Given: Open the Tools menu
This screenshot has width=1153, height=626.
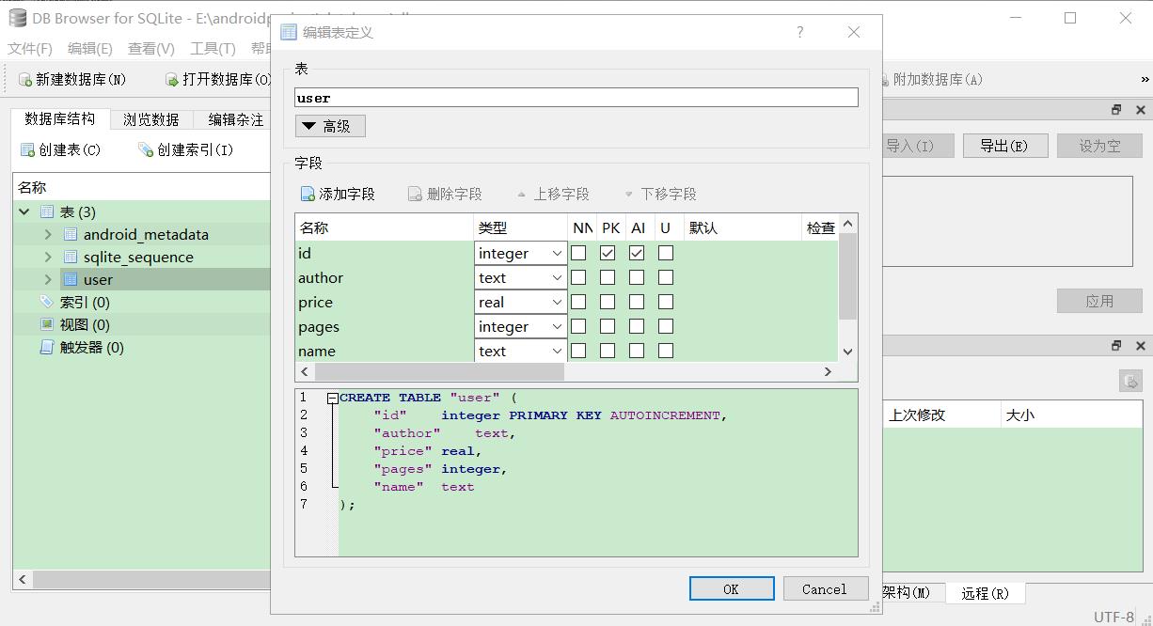Looking at the screenshot, I should [x=213, y=48].
